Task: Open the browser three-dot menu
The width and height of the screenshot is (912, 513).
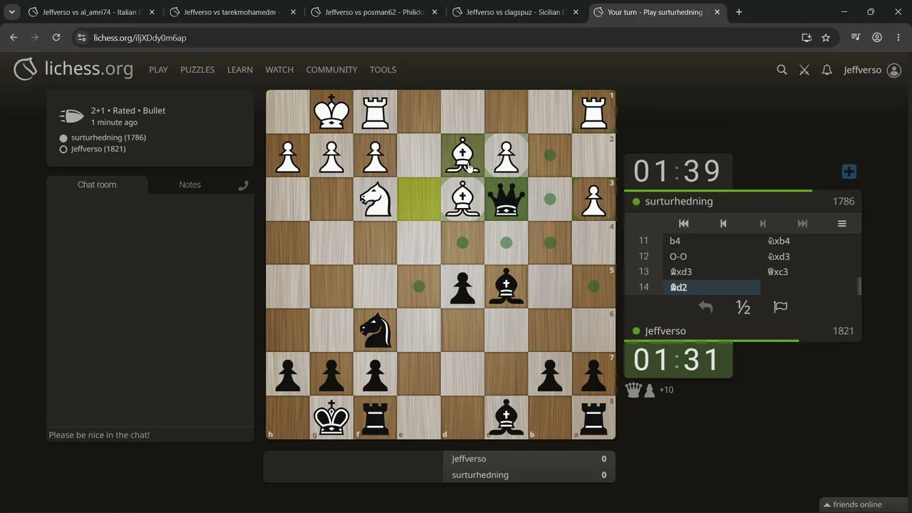Action: [898, 38]
